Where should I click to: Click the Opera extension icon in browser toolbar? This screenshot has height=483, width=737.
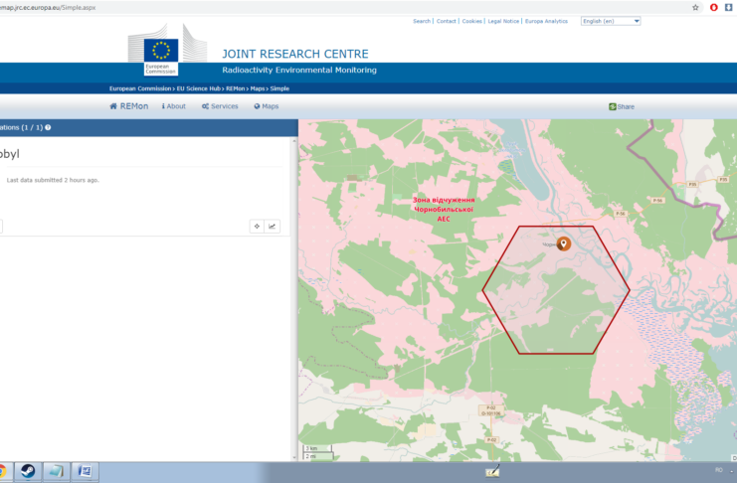(x=713, y=7)
